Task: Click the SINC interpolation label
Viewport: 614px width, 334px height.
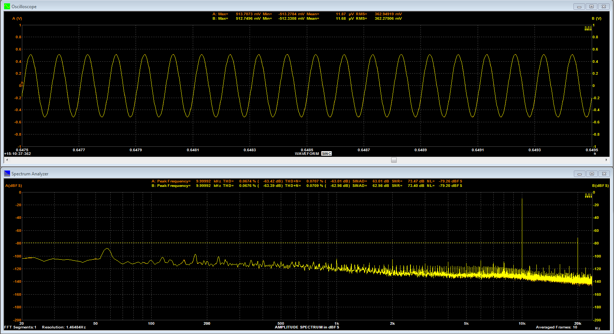Action: point(327,153)
